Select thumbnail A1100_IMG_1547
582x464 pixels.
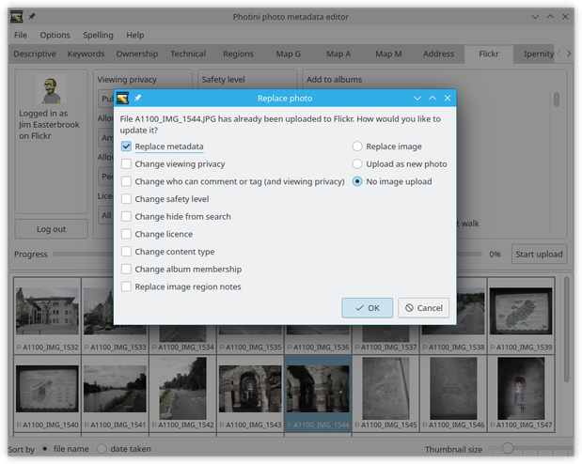pos(521,394)
